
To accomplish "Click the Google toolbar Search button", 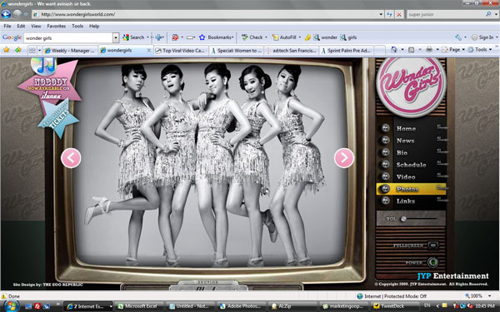I will (x=134, y=37).
